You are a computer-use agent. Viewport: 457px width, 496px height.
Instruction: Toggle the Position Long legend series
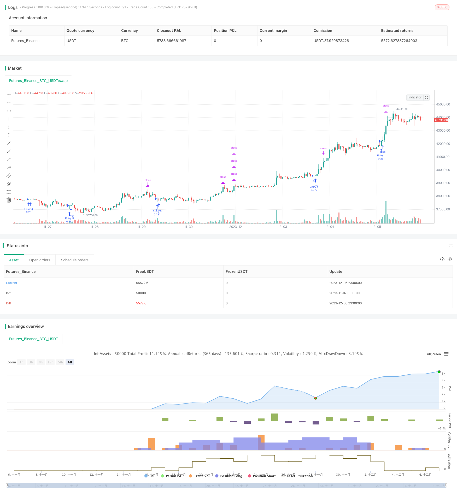(229, 476)
